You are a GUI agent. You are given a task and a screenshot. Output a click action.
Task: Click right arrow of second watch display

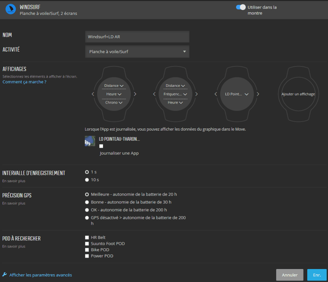click(x=196, y=94)
